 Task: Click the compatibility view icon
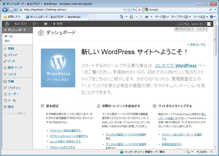129,10
